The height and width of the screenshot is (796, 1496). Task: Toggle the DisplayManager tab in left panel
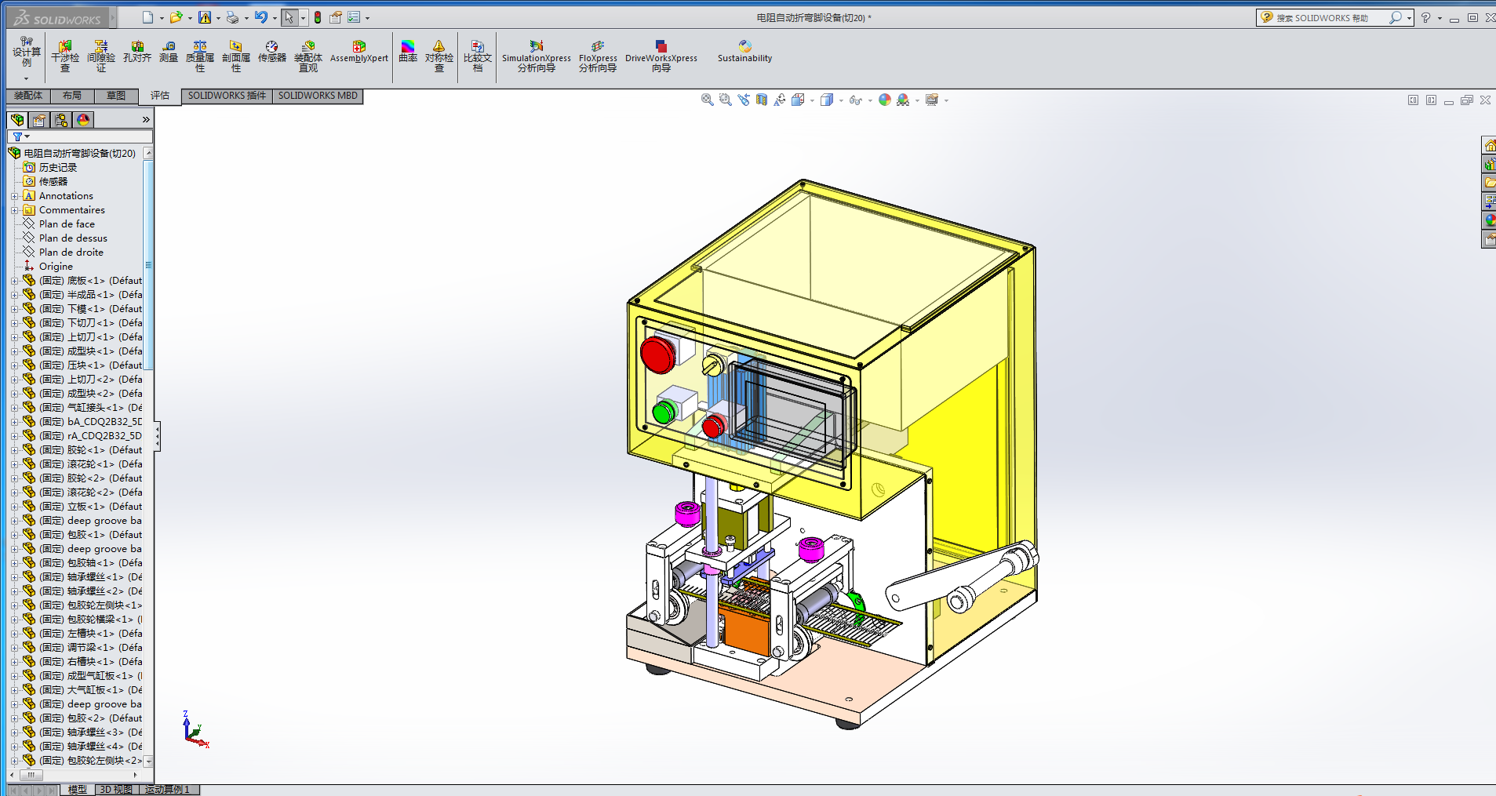click(x=83, y=120)
